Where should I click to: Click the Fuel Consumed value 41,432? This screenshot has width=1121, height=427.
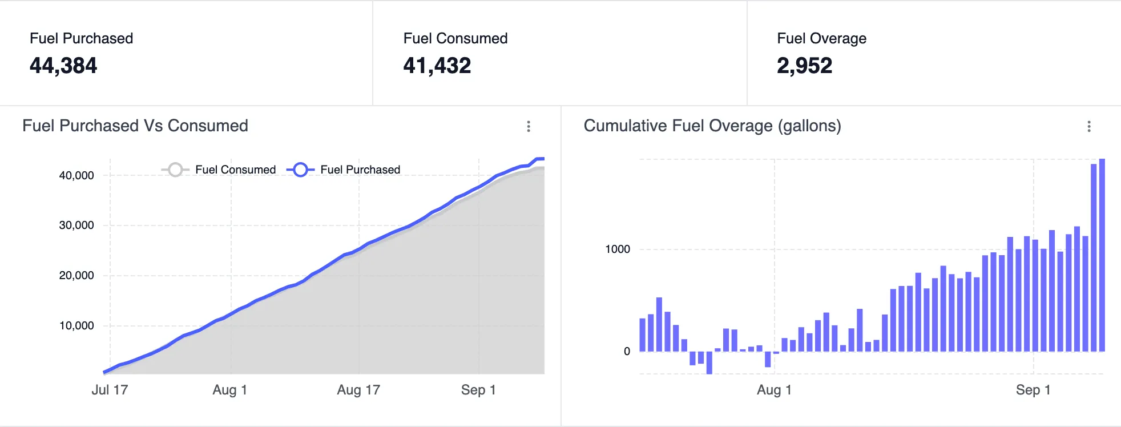(437, 66)
